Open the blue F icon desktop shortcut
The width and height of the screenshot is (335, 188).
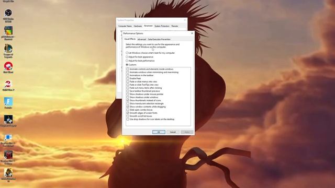coord(8,102)
